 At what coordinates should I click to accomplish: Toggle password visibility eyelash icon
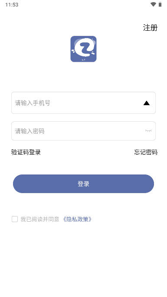[x=148, y=131]
